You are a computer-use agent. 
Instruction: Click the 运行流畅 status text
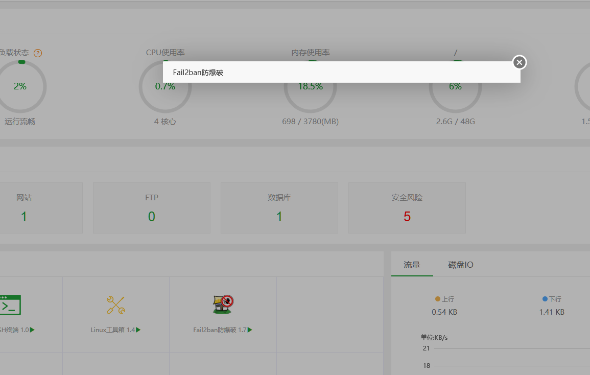20,121
